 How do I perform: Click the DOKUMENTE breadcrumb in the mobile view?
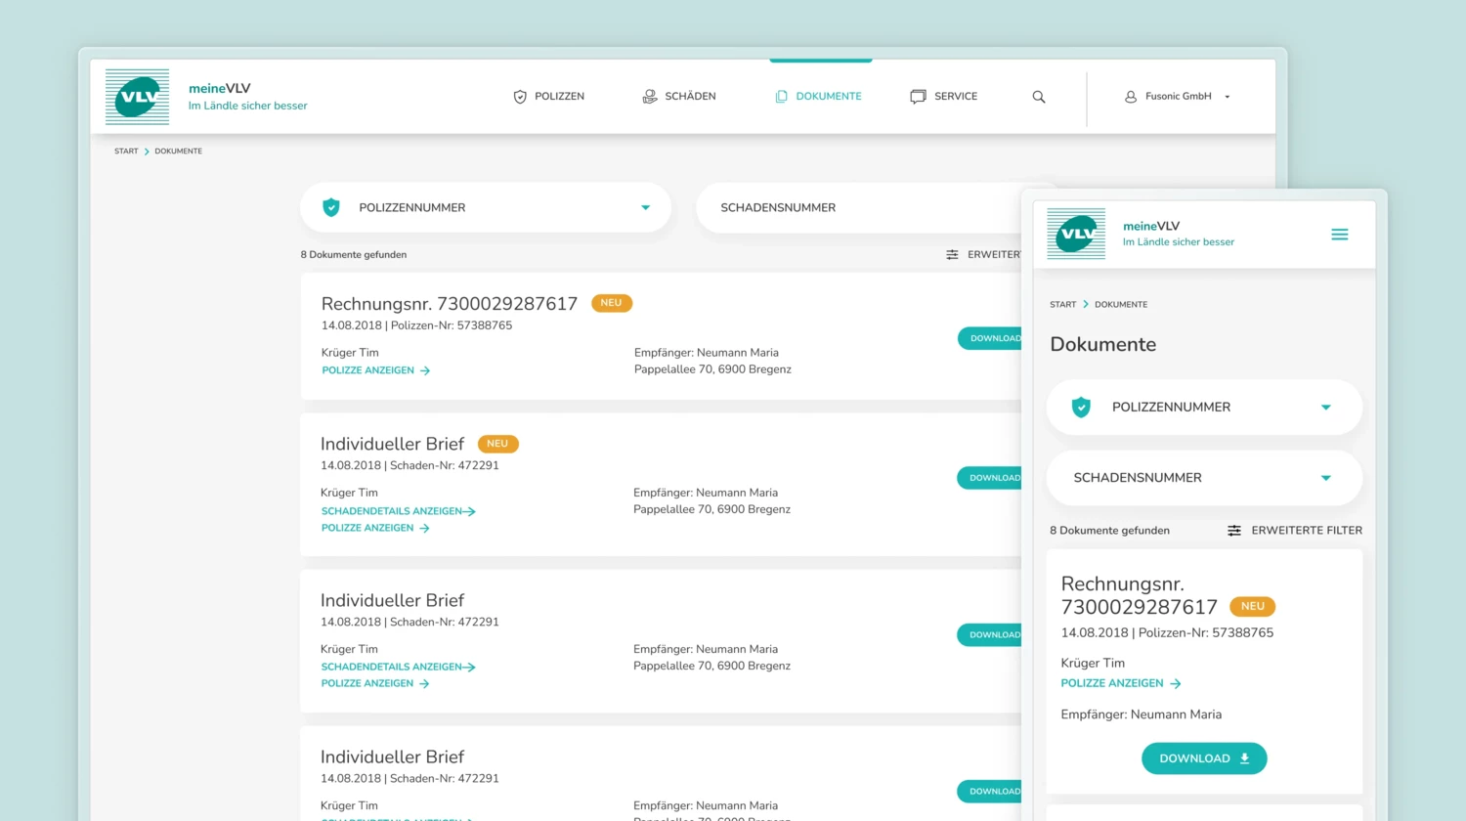click(x=1121, y=305)
